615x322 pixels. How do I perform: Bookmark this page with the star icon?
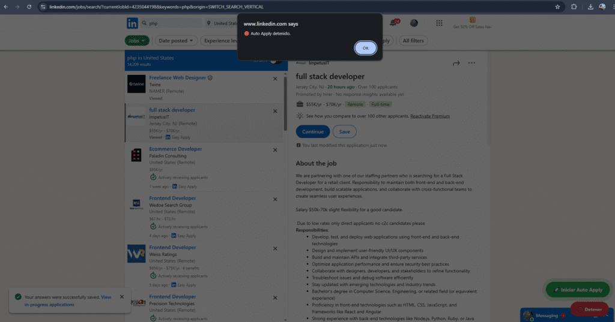(x=557, y=7)
